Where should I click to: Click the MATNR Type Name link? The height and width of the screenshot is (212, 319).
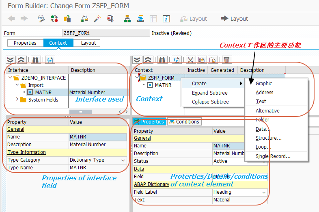(x=78, y=168)
